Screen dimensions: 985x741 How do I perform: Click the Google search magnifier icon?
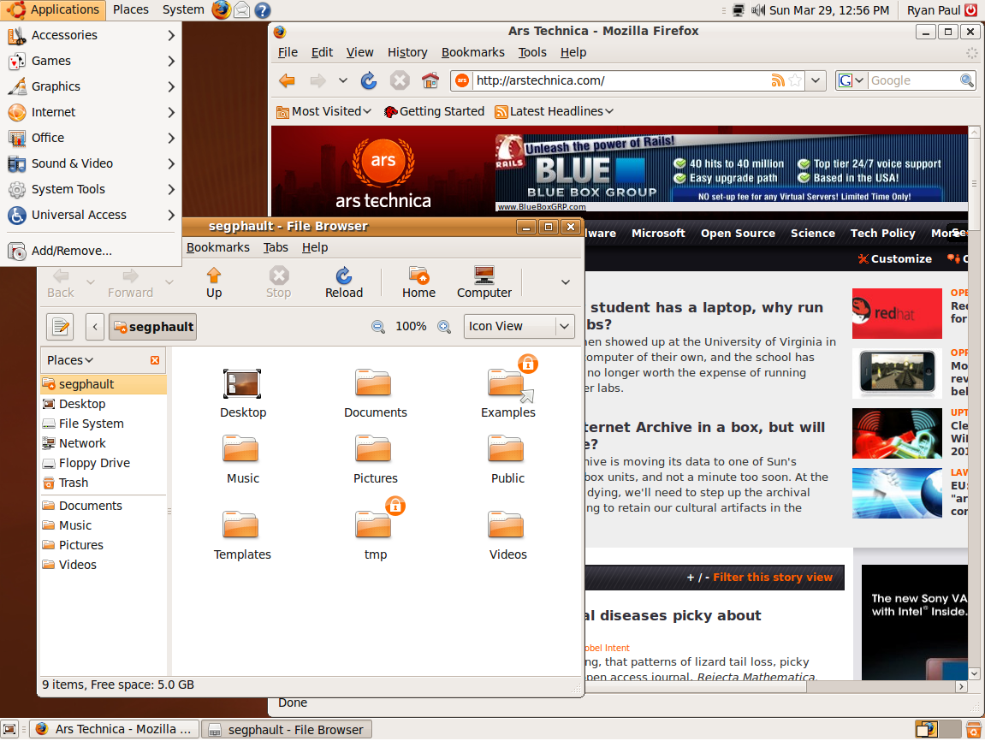click(966, 80)
